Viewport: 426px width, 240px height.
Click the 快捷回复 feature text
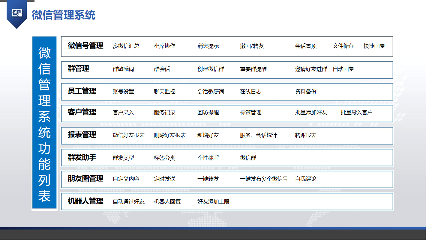pyautogui.click(x=374, y=46)
